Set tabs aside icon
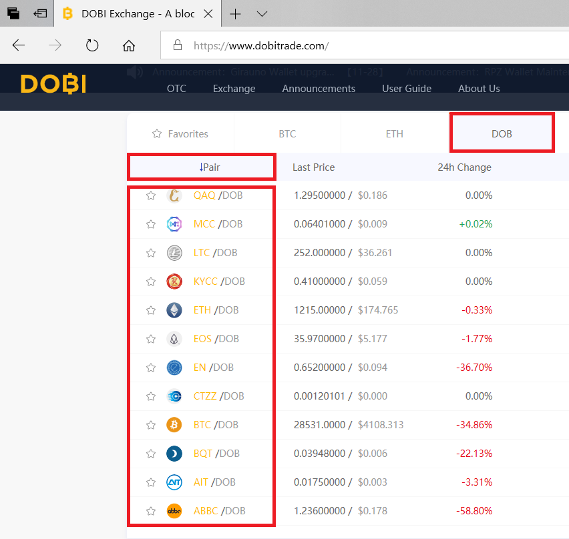Image resolution: width=569 pixels, height=539 pixels. pos(40,13)
